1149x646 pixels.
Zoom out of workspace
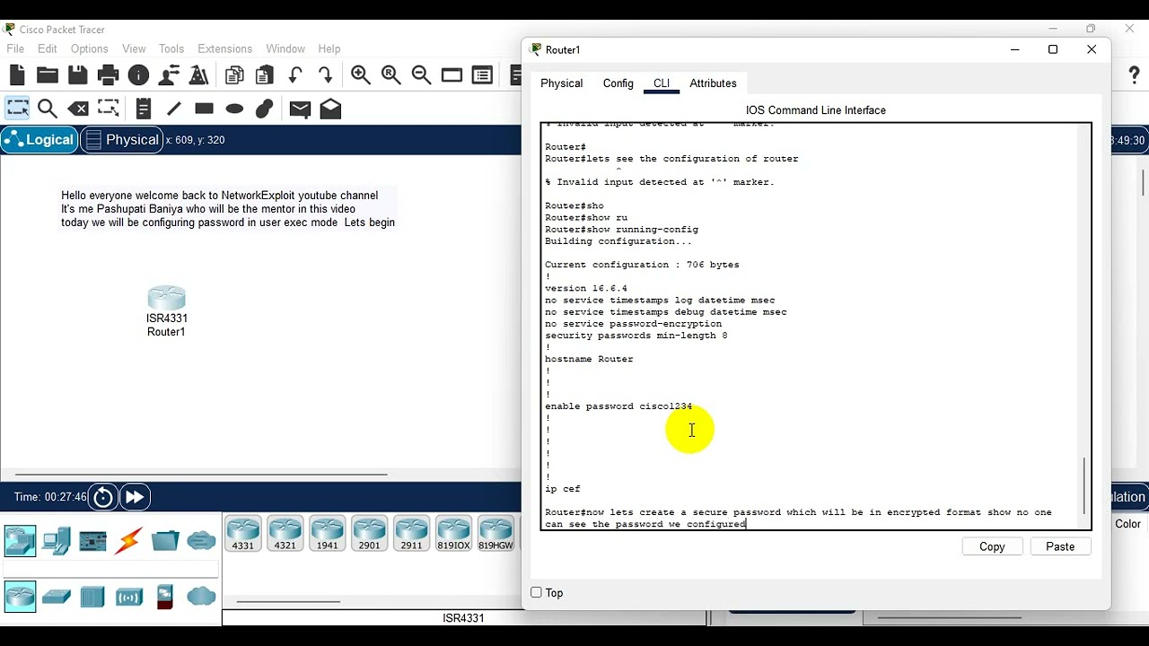pyautogui.click(x=421, y=75)
